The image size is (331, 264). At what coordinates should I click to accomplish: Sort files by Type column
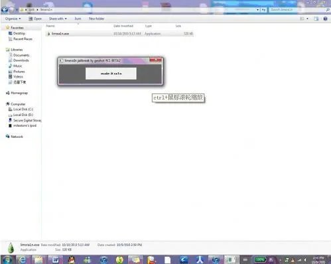tap(148, 26)
